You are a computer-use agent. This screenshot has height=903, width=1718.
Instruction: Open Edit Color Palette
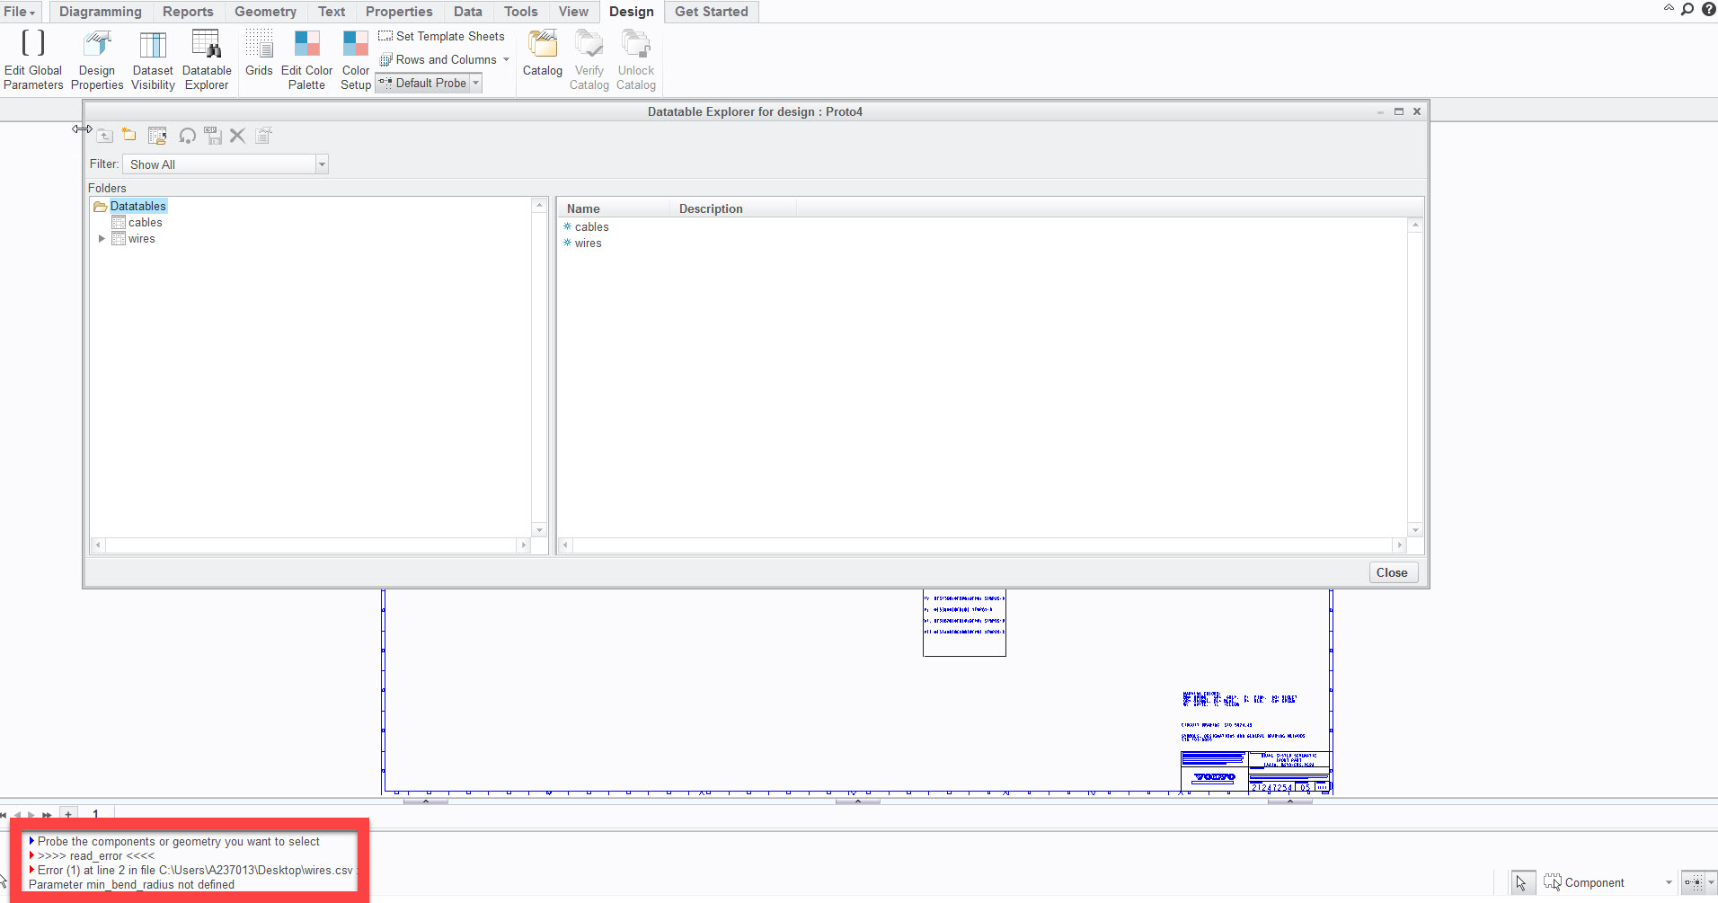pos(306,60)
